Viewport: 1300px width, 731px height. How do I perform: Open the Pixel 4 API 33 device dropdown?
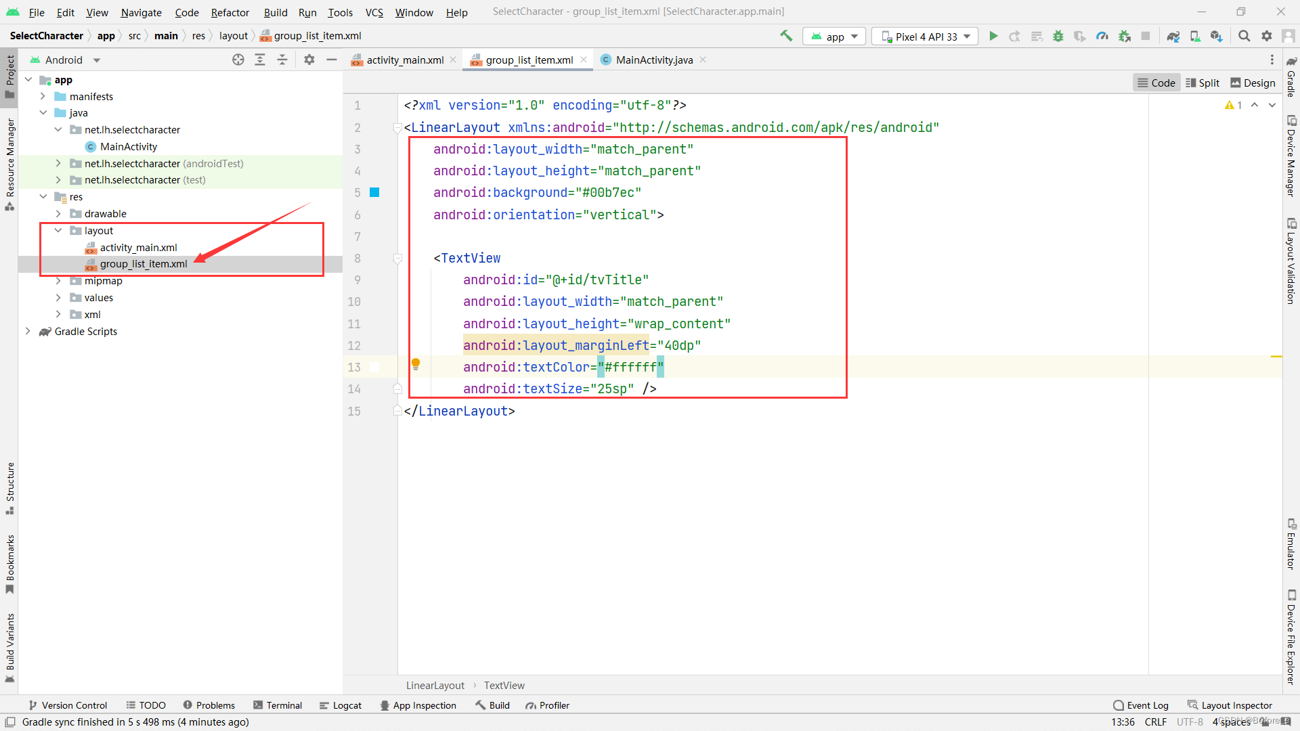pos(925,37)
